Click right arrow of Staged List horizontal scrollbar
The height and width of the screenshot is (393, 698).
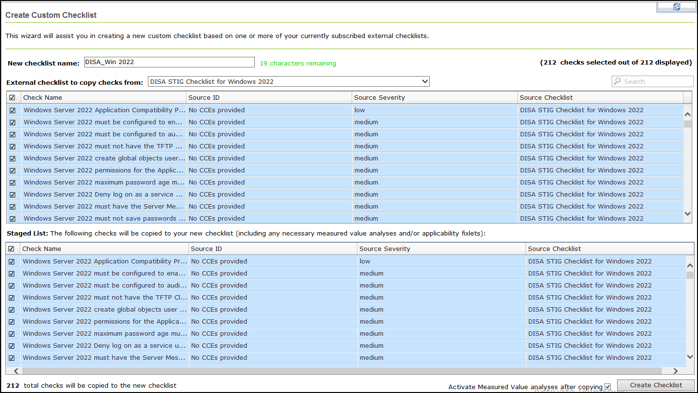coord(675,371)
